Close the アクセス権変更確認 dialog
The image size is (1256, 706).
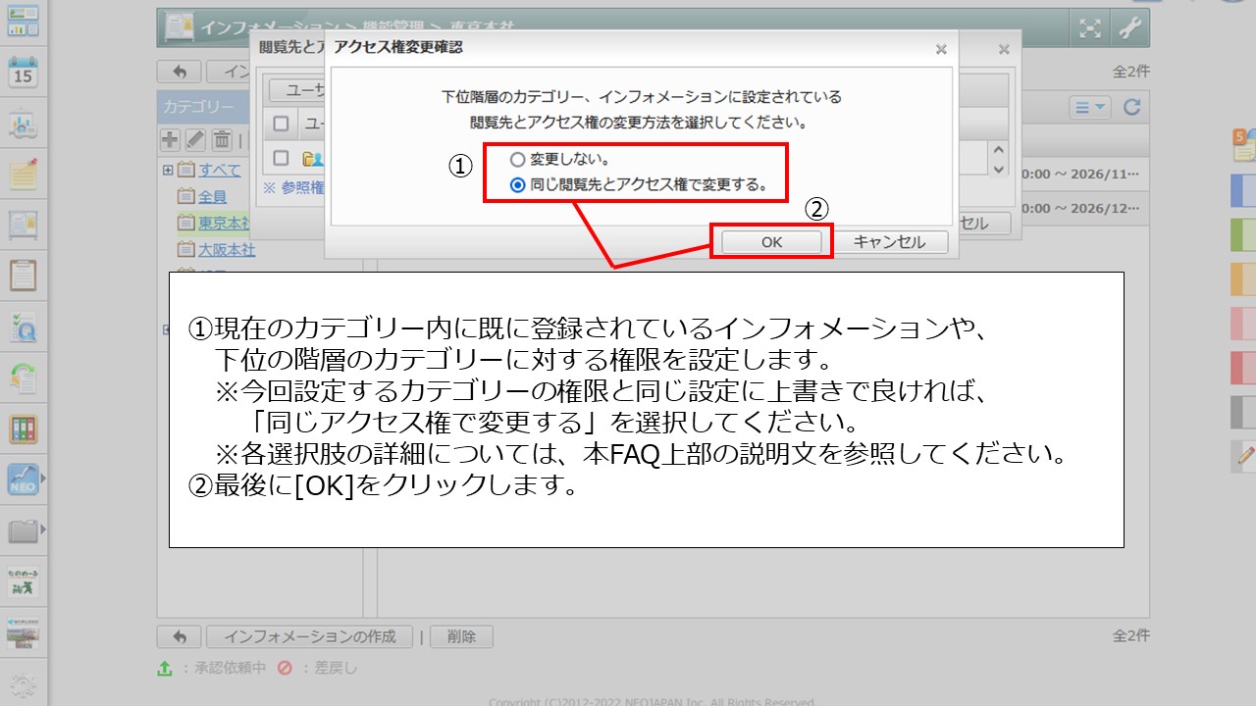click(941, 48)
